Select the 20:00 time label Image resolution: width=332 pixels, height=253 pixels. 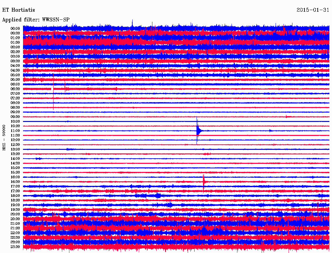tap(15, 214)
